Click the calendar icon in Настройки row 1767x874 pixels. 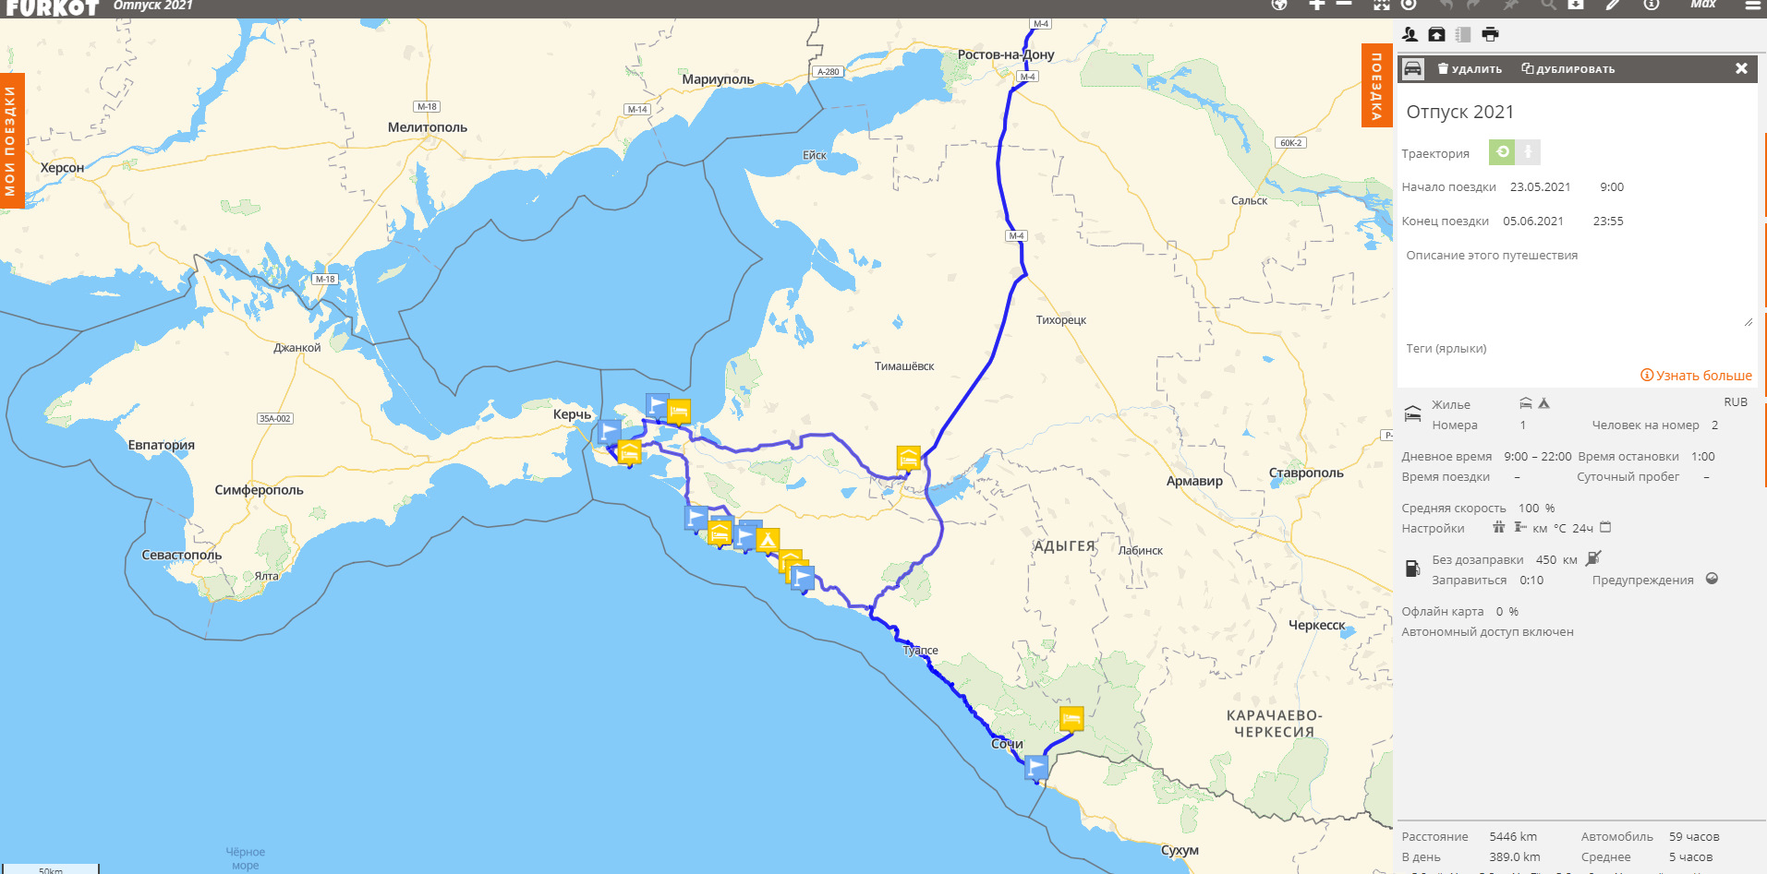(x=1605, y=527)
